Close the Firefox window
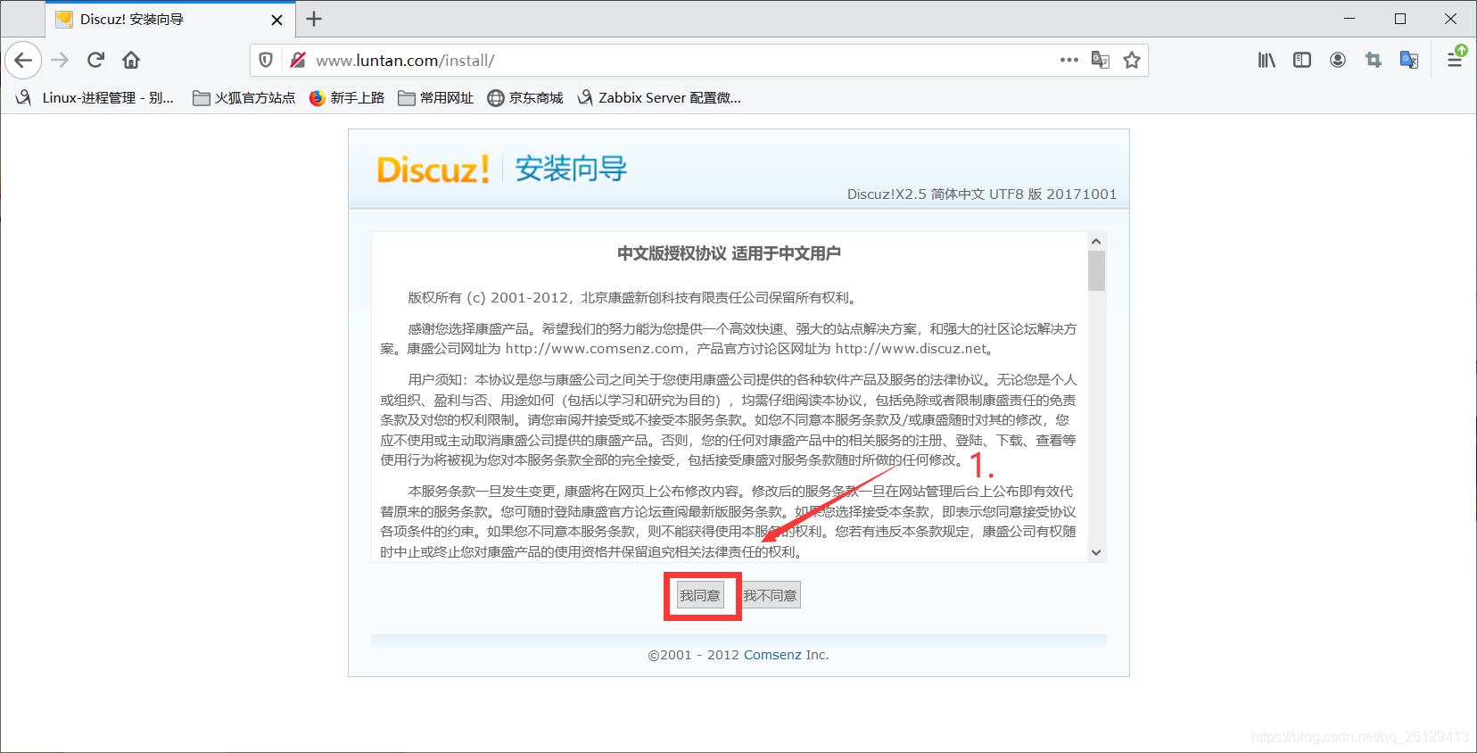The image size is (1477, 753). (x=1451, y=19)
